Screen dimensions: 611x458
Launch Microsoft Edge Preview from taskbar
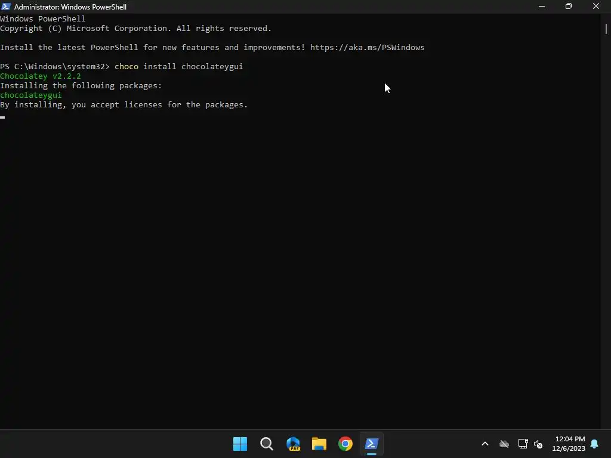pyautogui.click(x=293, y=444)
